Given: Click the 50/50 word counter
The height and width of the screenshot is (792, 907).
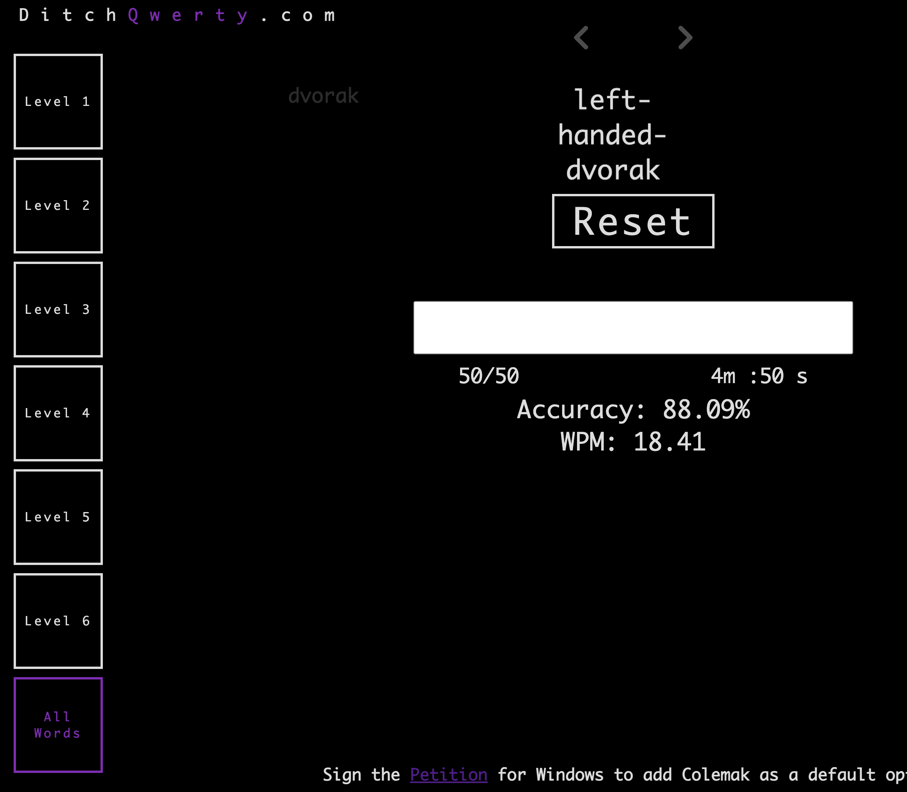Looking at the screenshot, I should tap(489, 376).
